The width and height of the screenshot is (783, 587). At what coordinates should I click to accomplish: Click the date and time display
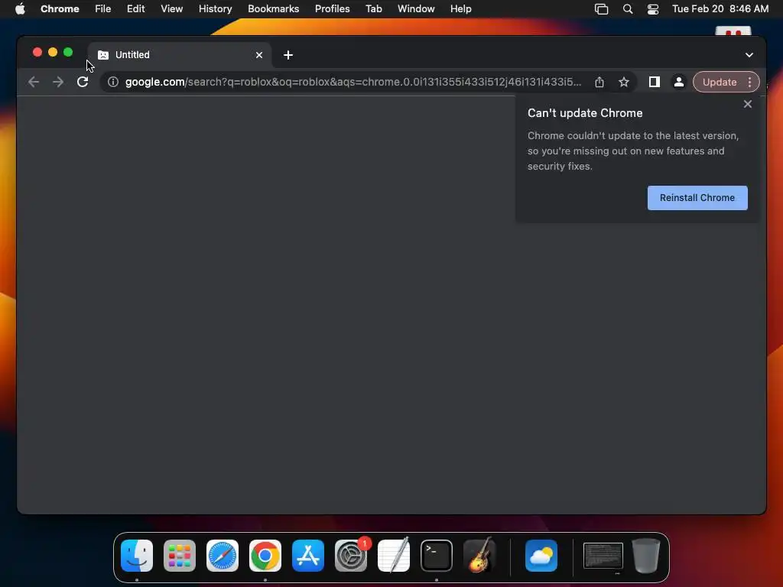click(x=720, y=9)
